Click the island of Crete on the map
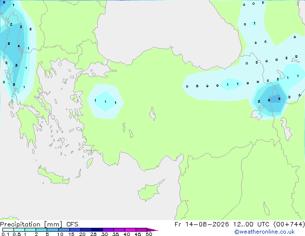Image resolution: width=305 pixels, height=236 pixels. tap(53, 175)
